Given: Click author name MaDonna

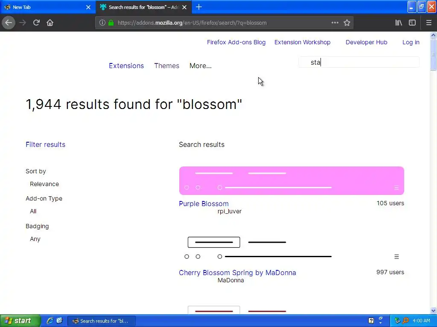Looking at the screenshot, I should [231, 280].
